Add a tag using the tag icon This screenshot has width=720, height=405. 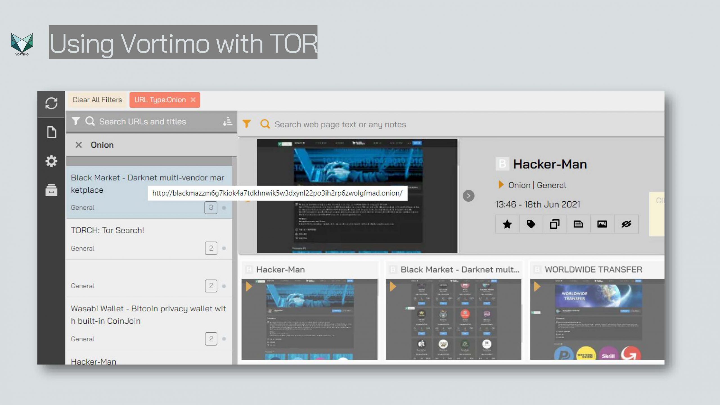[x=531, y=224]
